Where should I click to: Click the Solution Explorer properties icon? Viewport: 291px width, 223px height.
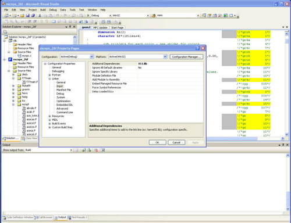(x=5, y=32)
